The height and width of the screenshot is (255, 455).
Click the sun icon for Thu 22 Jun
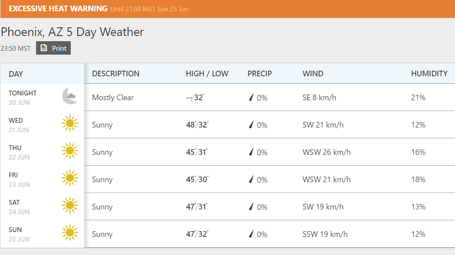pyautogui.click(x=69, y=150)
